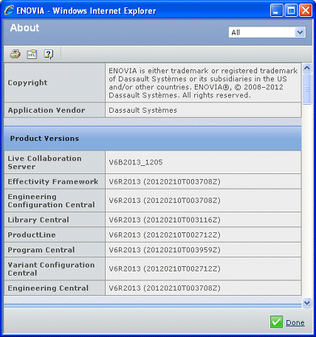
Task: Click the URL page icon
Action: click(32, 54)
